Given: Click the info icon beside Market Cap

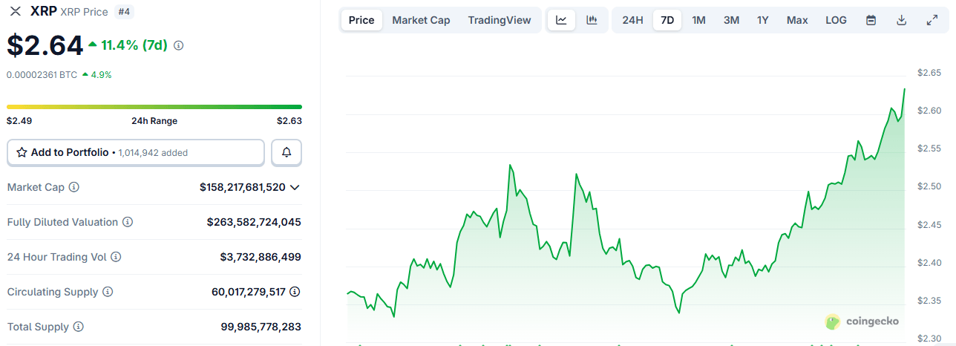Looking at the screenshot, I should (x=74, y=187).
